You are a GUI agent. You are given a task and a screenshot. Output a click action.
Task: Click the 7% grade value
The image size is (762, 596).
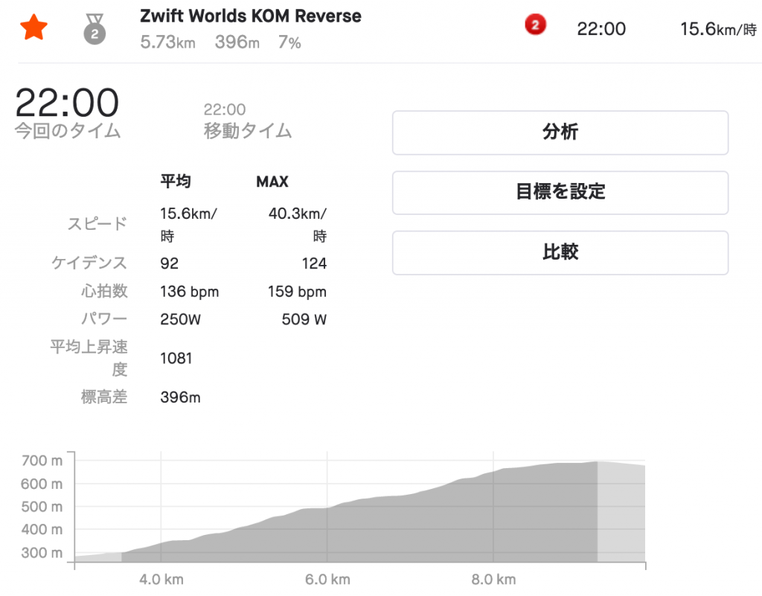coord(289,42)
